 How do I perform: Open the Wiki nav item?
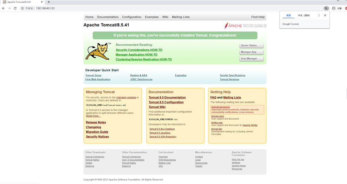tap(165, 17)
